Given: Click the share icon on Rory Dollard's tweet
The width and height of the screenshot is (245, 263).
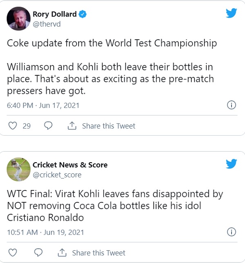Looking at the screenshot, I should tap(72, 126).
